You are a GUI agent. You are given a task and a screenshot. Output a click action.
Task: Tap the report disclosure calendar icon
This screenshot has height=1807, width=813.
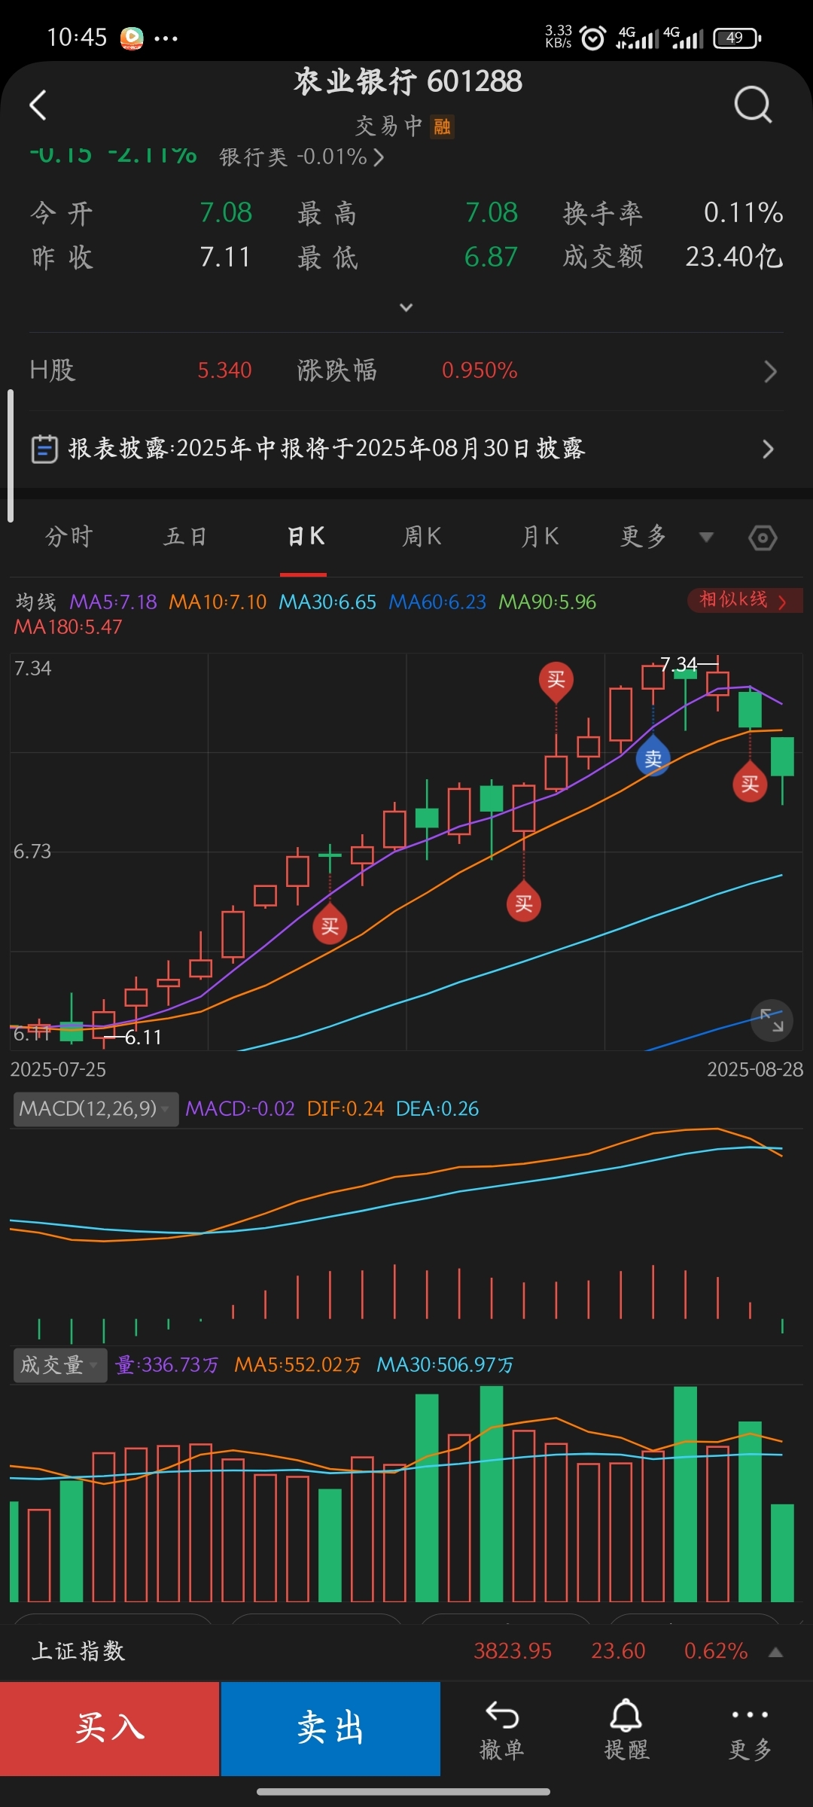(44, 449)
